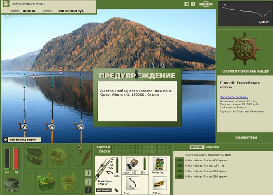The height and width of the screenshot is (195, 273).
Task: Click the ЛЕСКА tension bar
Action: click(141, 151)
